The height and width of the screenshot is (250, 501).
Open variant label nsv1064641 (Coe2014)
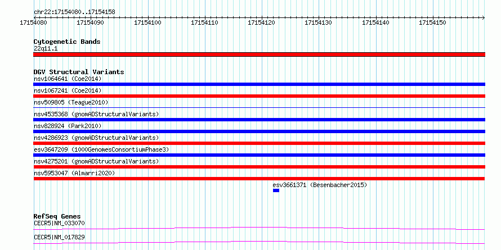click(68, 79)
